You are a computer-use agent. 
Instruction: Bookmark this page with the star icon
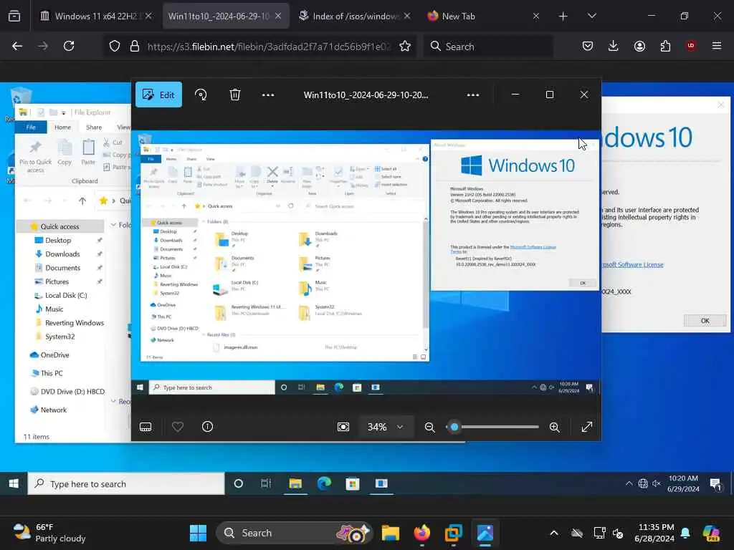coord(405,47)
